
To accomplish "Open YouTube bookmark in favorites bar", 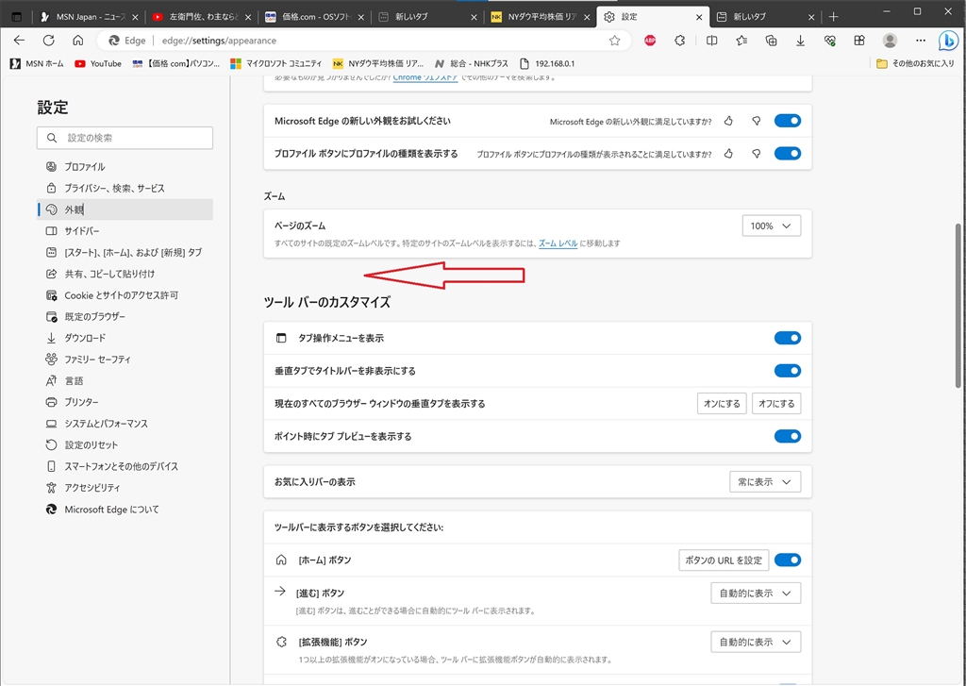I will 98,63.
